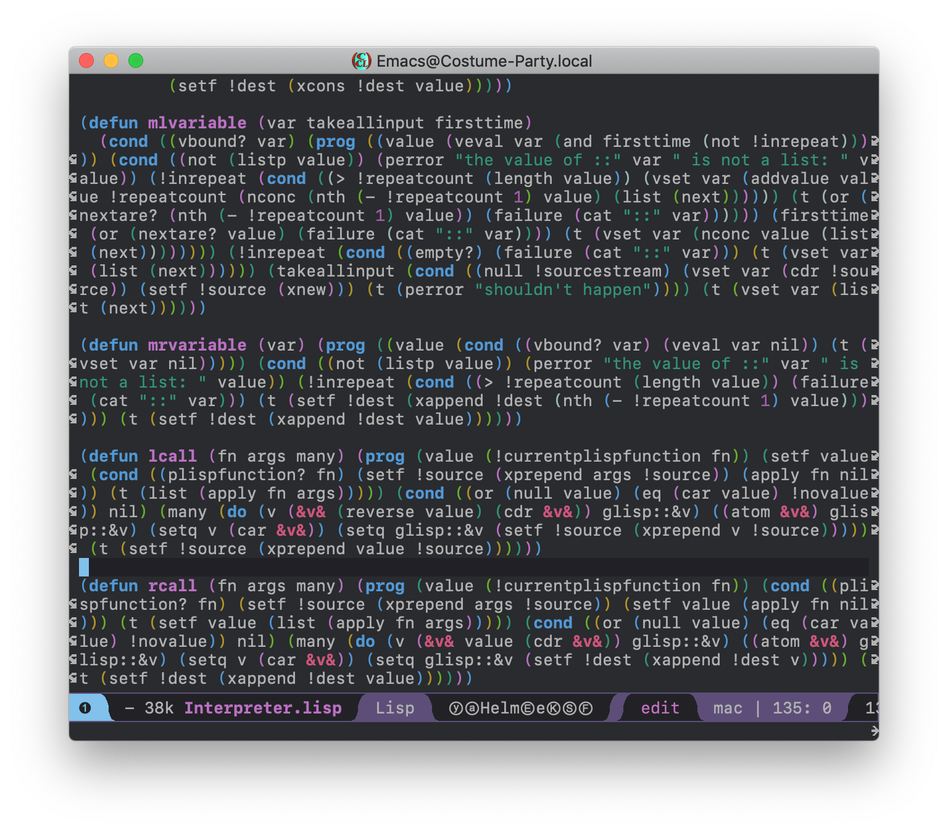Screen dimensions: 948x832
Task: Click the 38k buffer size indicator
Action: (159, 708)
